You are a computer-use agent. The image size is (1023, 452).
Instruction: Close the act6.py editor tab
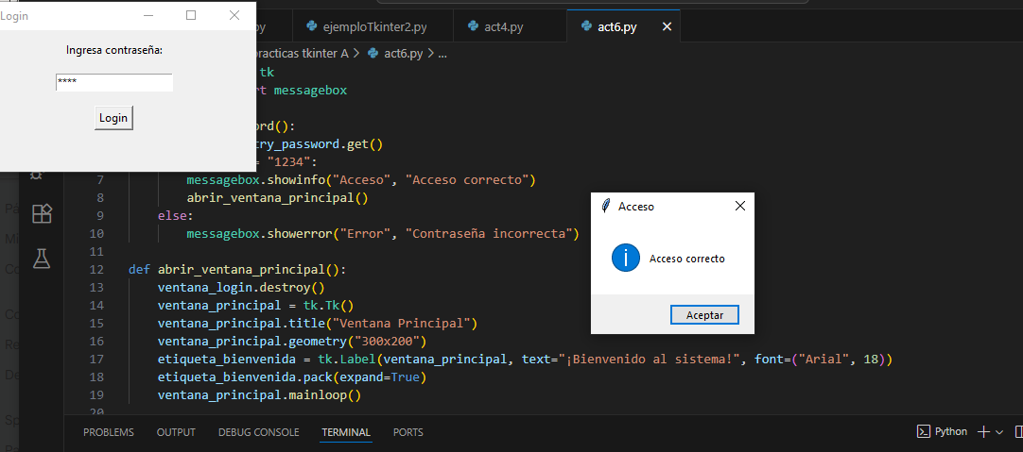coord(667,26)
